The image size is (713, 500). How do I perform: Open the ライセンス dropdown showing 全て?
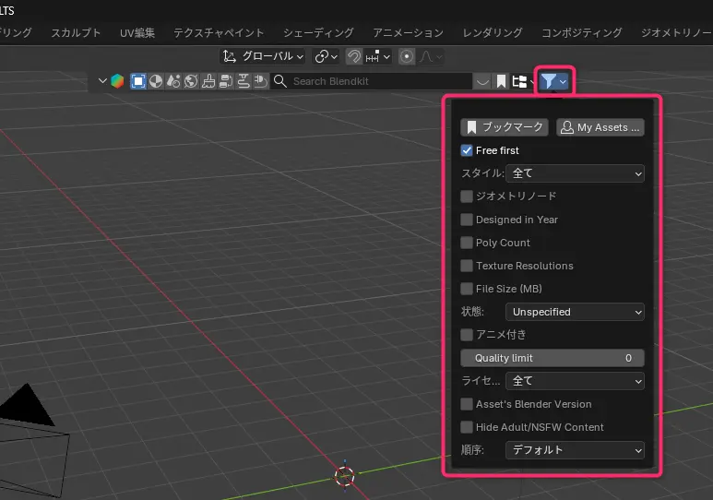[575, 381]
